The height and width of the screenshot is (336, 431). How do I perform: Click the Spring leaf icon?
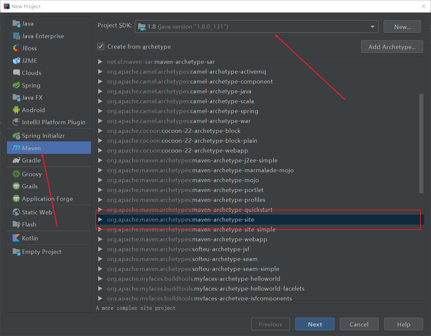click(x=16, y=85)
